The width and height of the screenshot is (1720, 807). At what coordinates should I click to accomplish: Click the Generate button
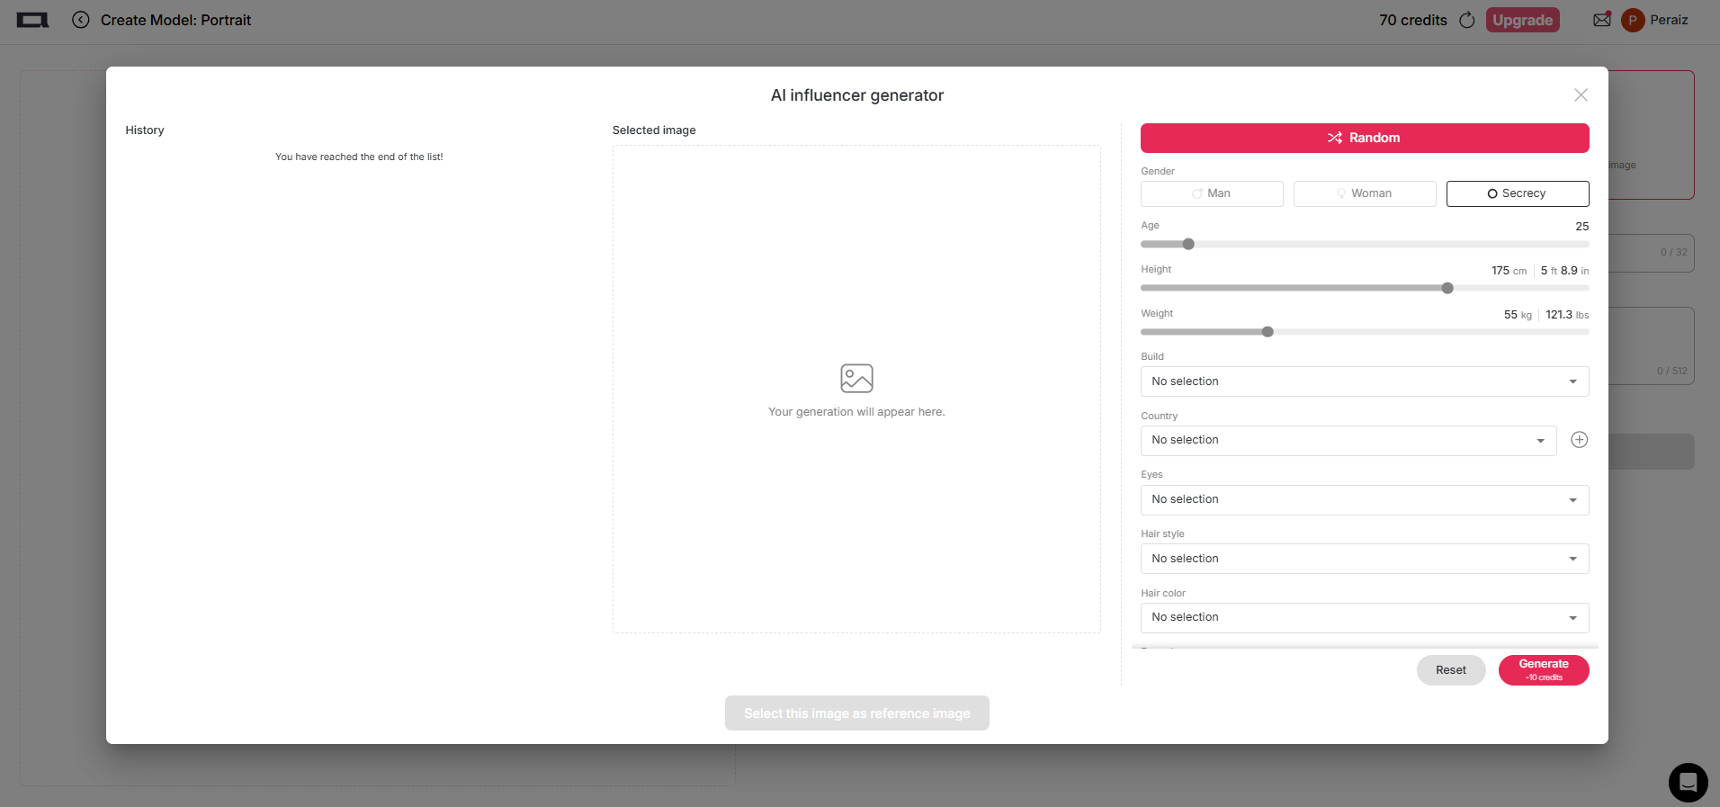[1543, 669]
